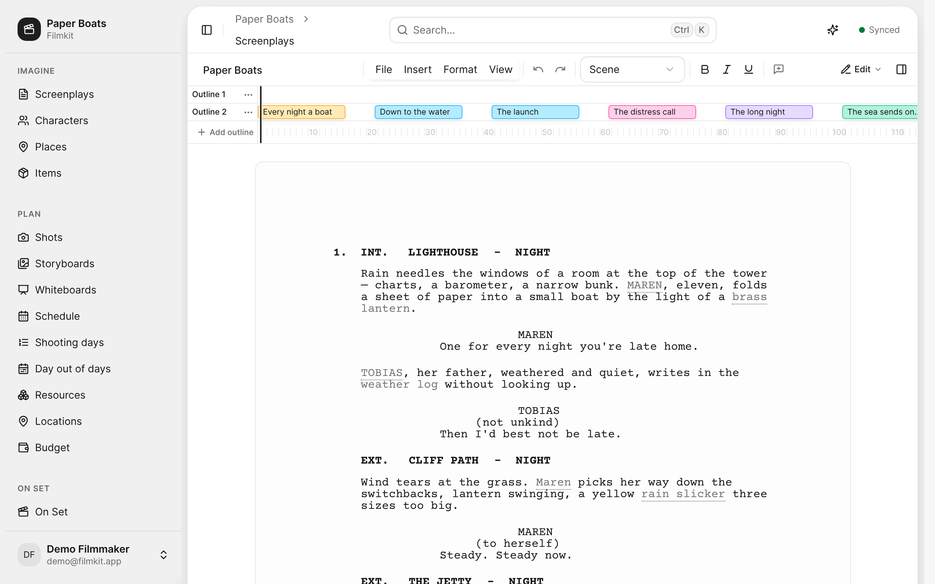Open Outline 2 options menu
Screen dimensions: 935x584
pyautogui.click(x=248, y=112)
